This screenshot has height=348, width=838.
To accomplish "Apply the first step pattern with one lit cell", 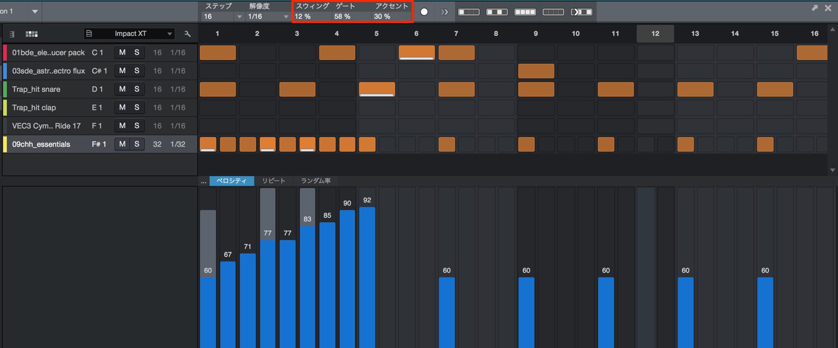I will click(469, 12).
